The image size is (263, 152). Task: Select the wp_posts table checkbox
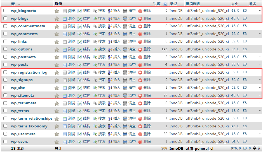pos(5,64)
